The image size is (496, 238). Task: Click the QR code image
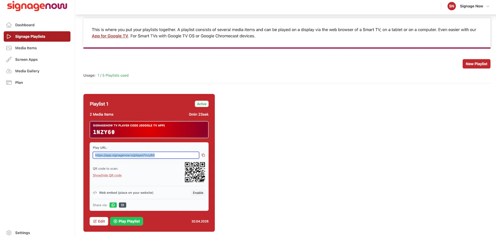pos(195,172)
